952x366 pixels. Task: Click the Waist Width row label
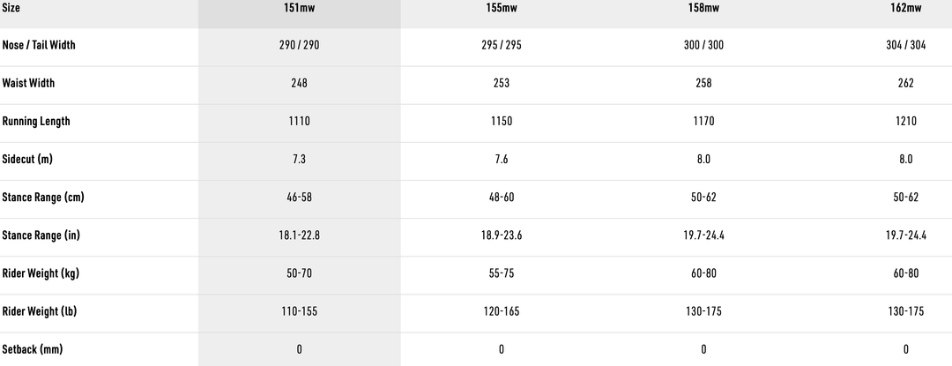click(x=28, y=83)
